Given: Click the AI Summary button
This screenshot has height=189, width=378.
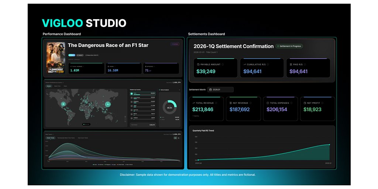Looking at the screenshot, I should 175,44.
